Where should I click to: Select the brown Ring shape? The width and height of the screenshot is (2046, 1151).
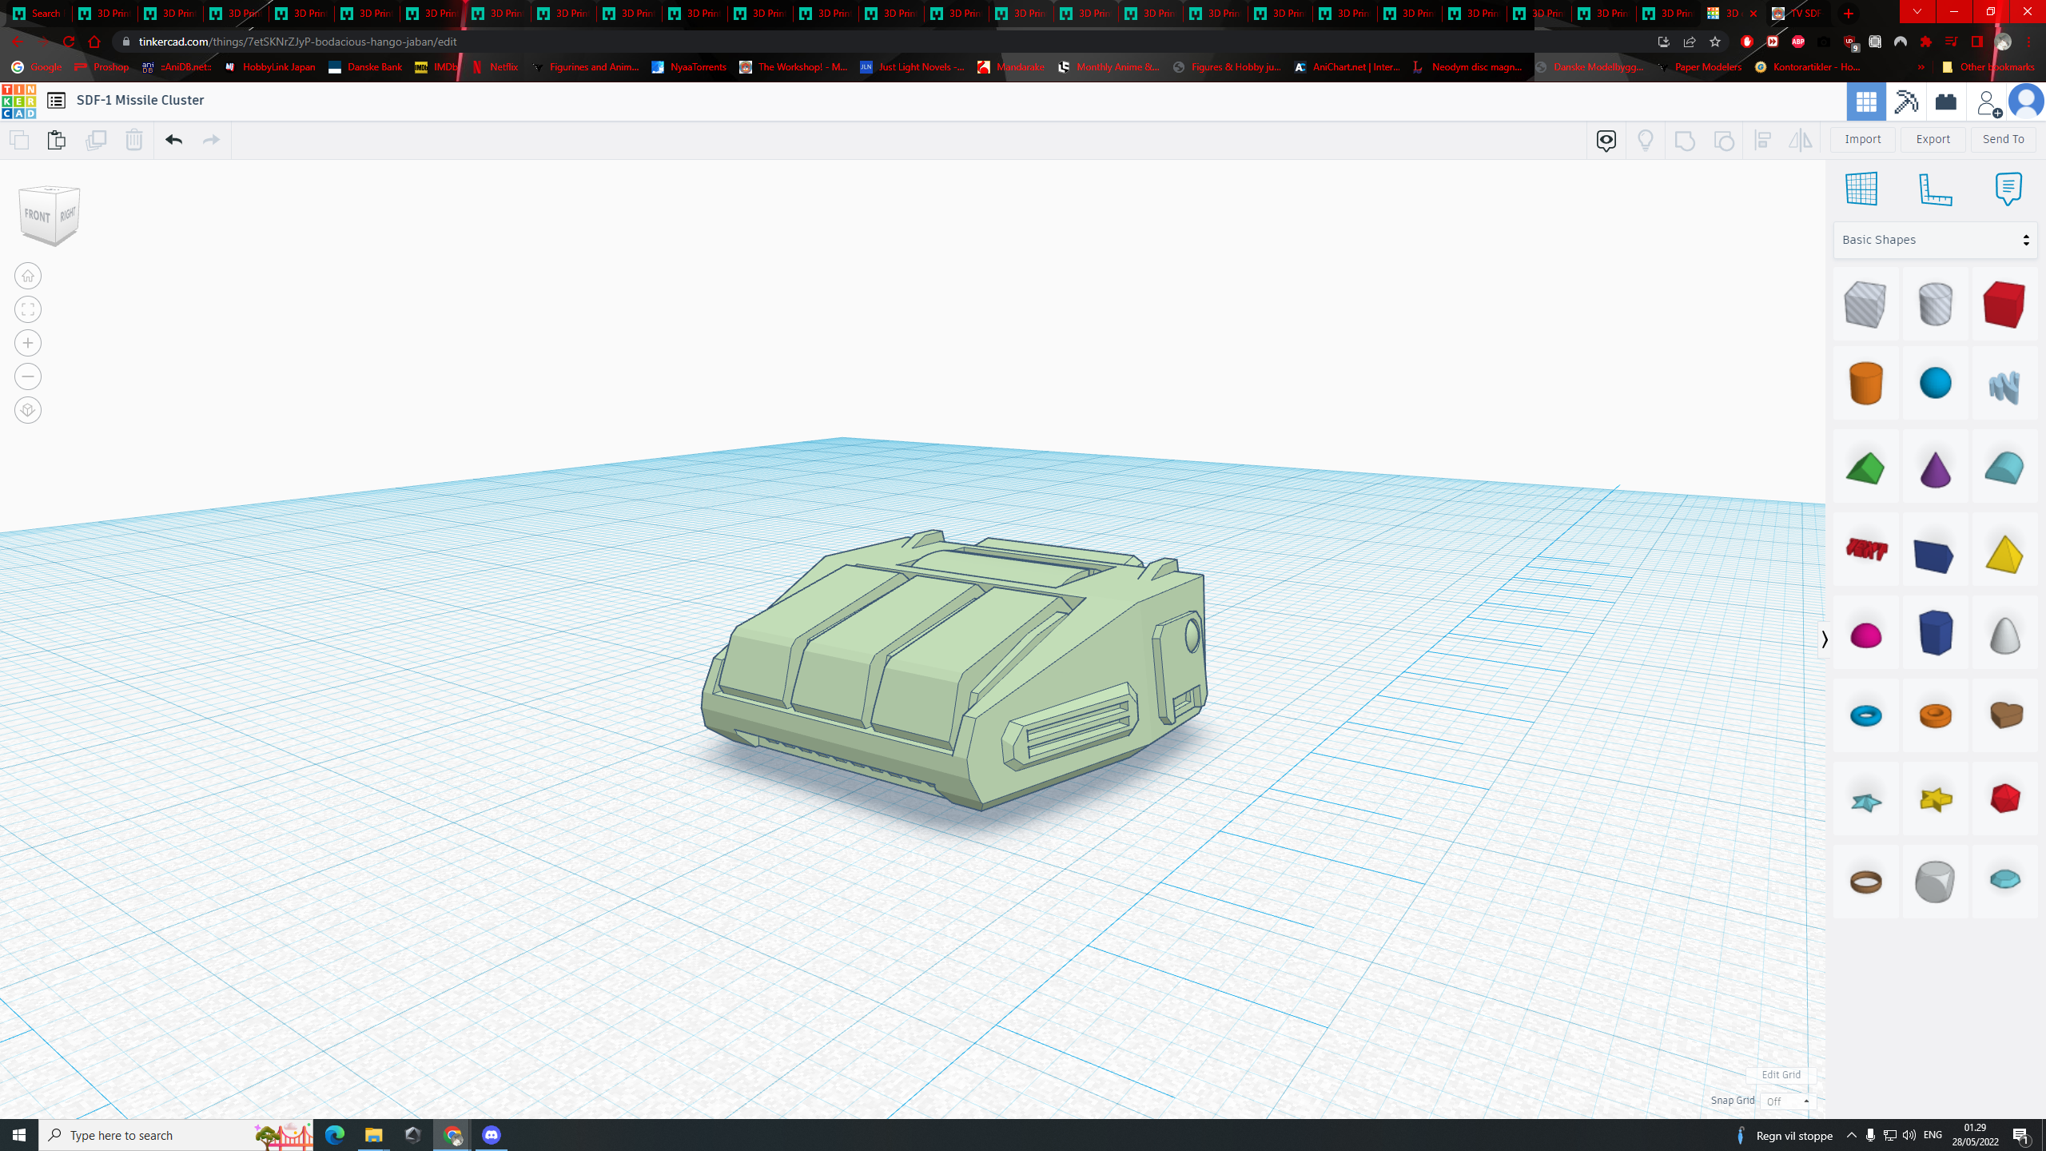click(x=1865, y=882)
